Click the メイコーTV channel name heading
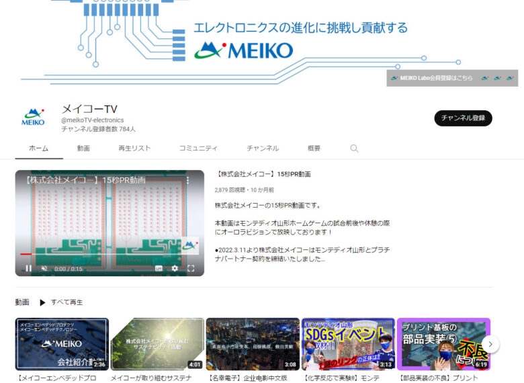This screenshot has width=524, height=383. (89, 109)
